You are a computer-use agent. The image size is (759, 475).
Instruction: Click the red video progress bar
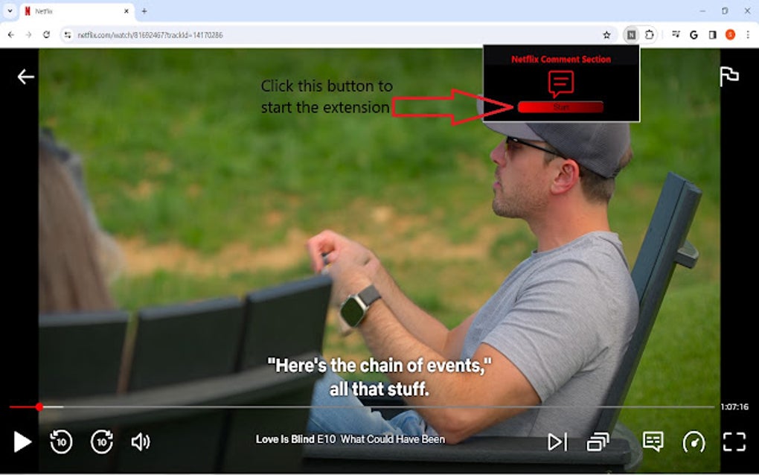tap(22, 407)
